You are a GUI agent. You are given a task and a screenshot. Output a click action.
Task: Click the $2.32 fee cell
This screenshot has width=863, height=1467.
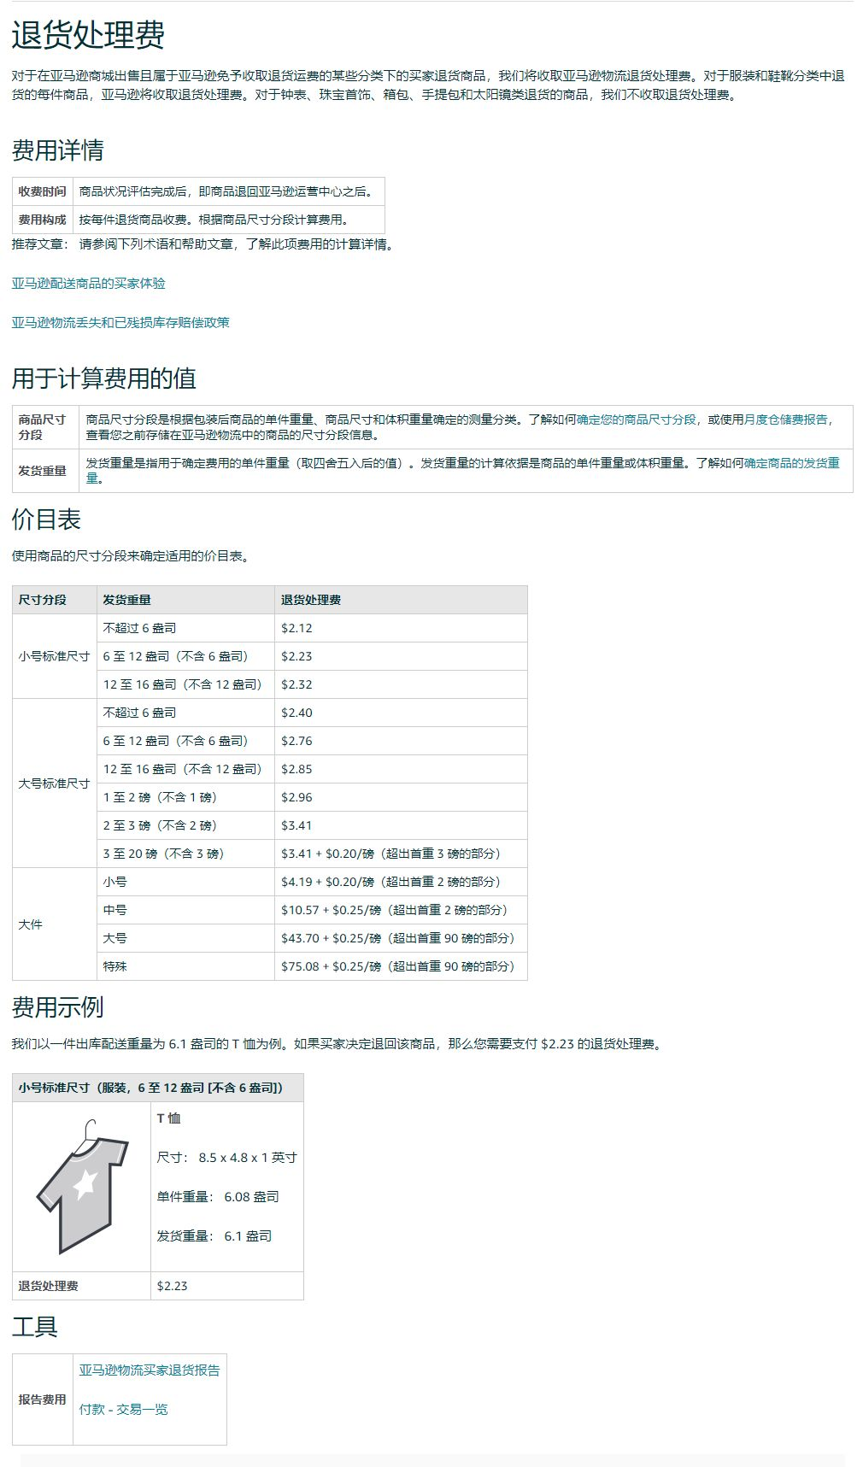click(401, 684)
